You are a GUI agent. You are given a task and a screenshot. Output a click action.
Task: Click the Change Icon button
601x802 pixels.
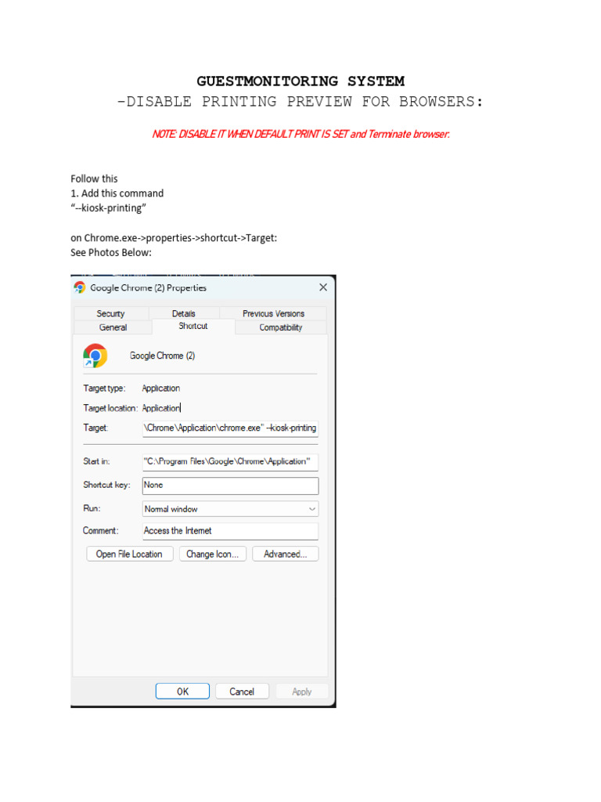[213, 554]
